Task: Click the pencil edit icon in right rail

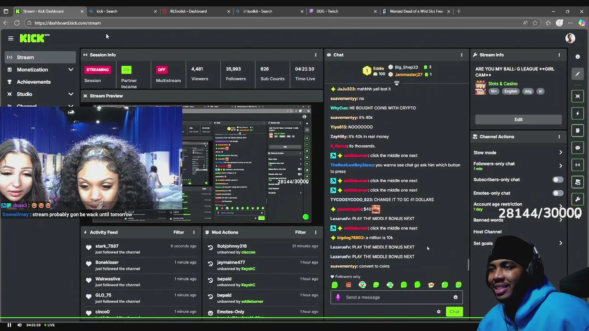Action: point(577,74)
